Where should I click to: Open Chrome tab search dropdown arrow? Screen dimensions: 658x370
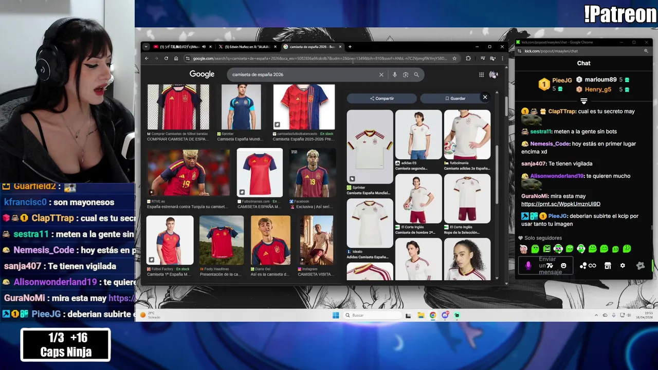pyautogui.click(x=146, y=47)
